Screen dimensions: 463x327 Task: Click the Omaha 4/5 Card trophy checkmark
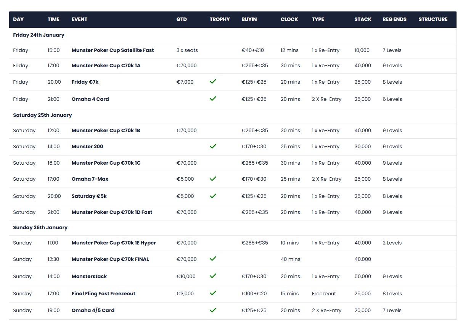[x=213, y=310]
